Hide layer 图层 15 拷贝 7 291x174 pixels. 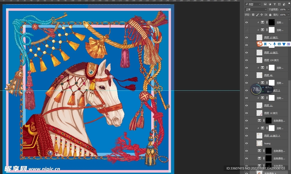coord(246,136)
